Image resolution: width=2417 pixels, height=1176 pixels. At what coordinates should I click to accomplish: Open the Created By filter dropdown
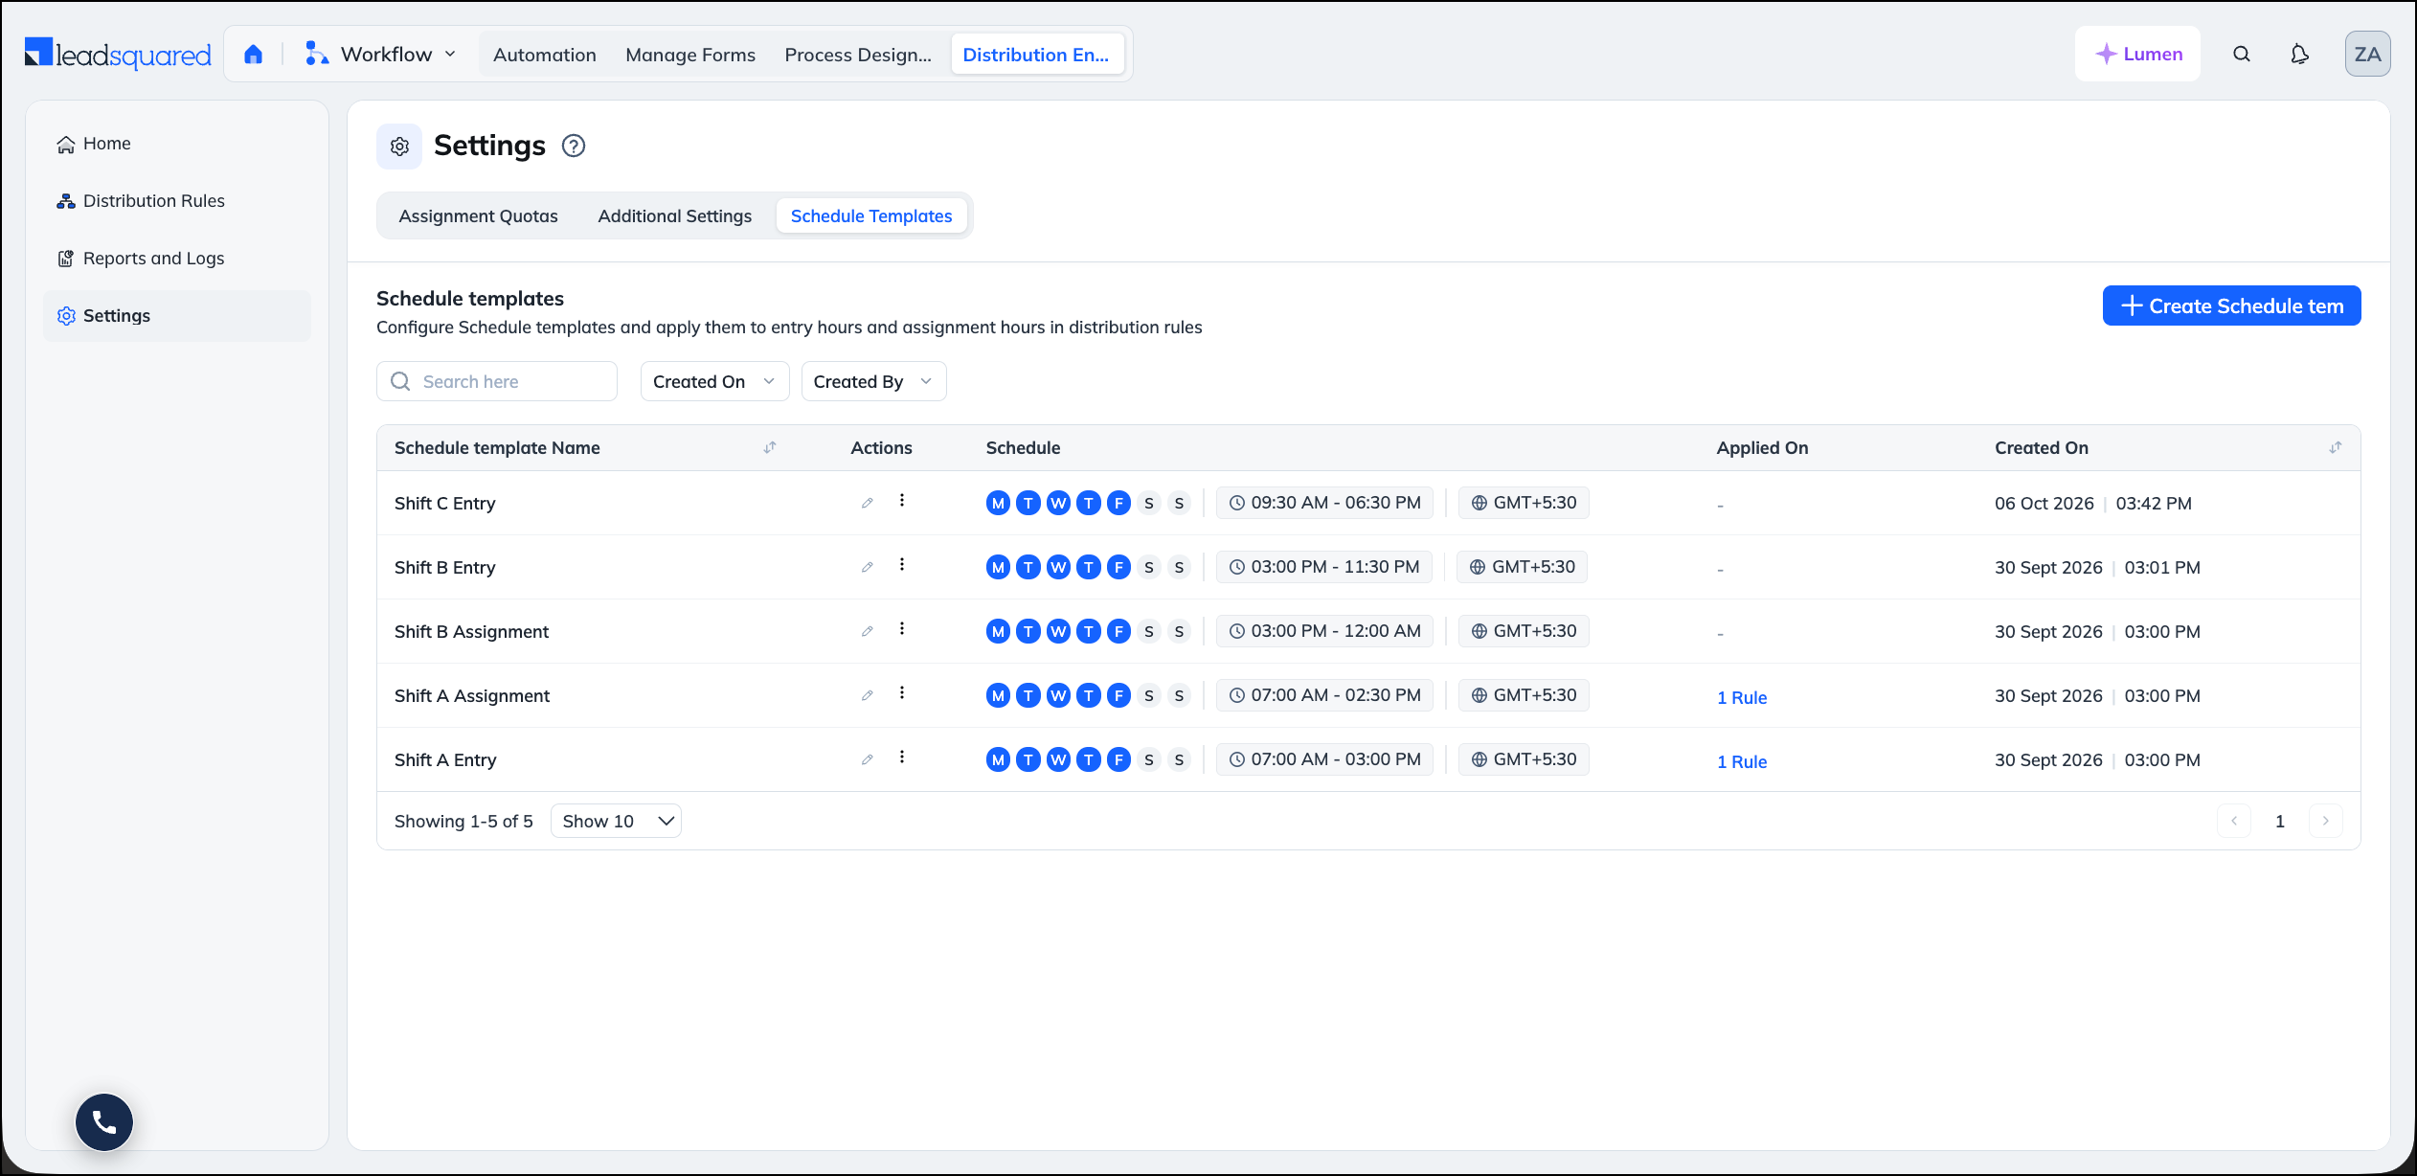[x=873, y=381]
